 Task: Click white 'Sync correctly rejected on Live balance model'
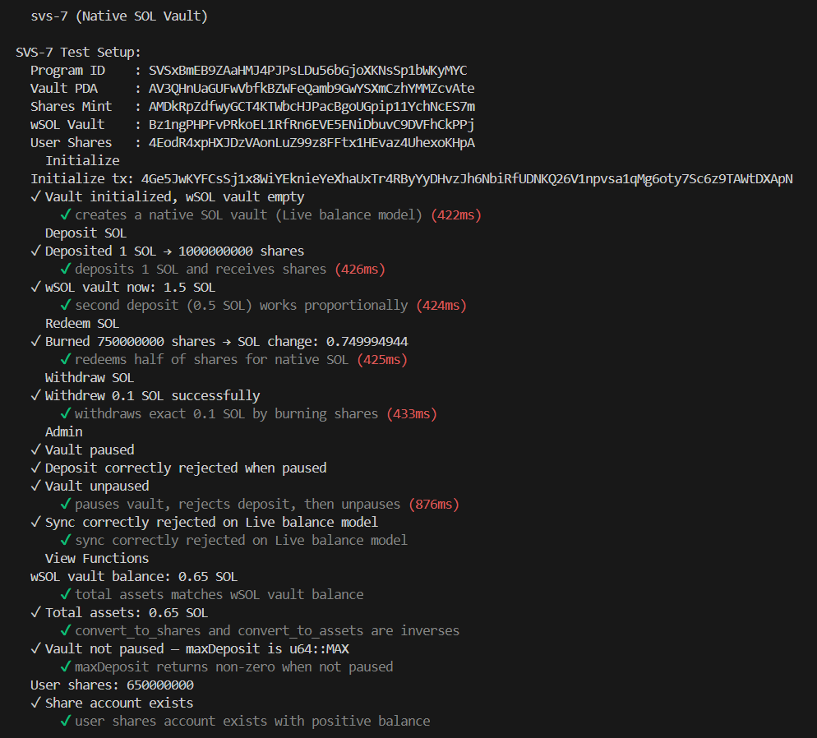[x=211, y=523]
